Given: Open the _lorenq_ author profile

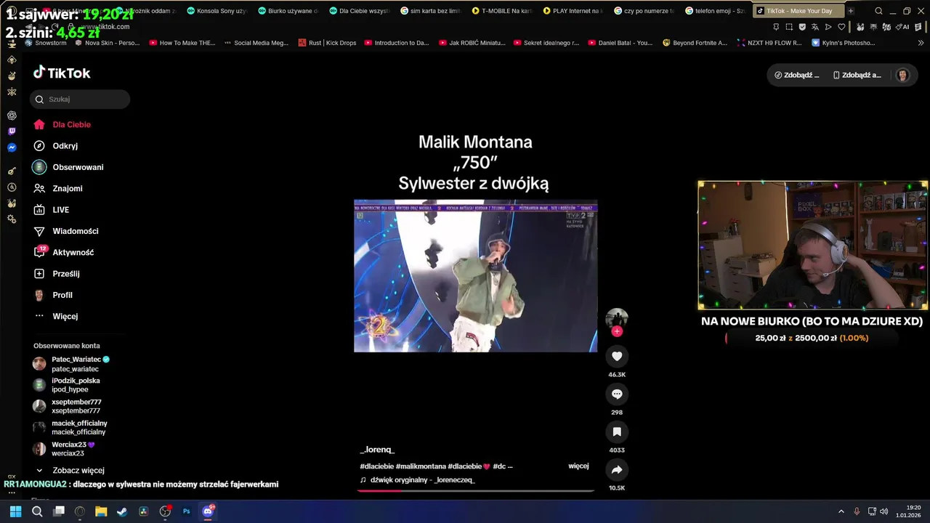Looking at the screenshot, I should 377,450.
